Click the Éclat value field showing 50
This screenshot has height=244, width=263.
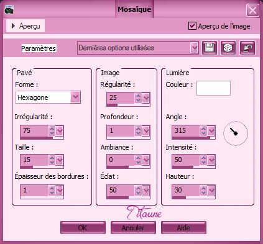pyautogui.click(x=121, y=191)
